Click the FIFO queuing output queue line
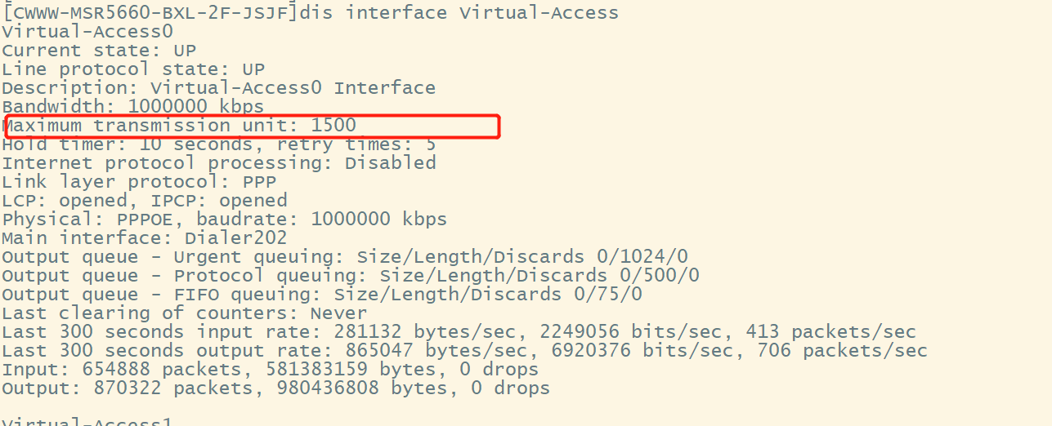Viewport: 1052px width, 426px height. (321, 295)
